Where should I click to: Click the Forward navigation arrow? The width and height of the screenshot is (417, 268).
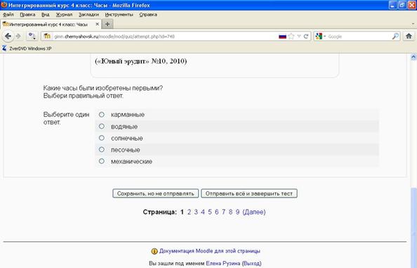click(18, 37)
